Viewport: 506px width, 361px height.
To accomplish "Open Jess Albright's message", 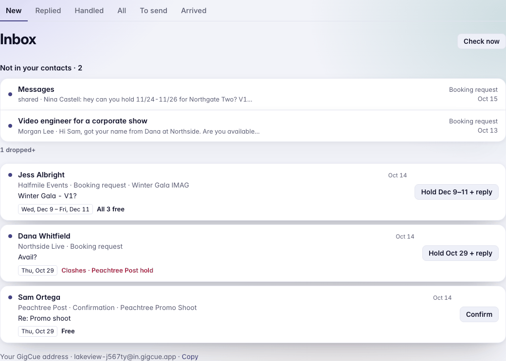I will point(253,192).
